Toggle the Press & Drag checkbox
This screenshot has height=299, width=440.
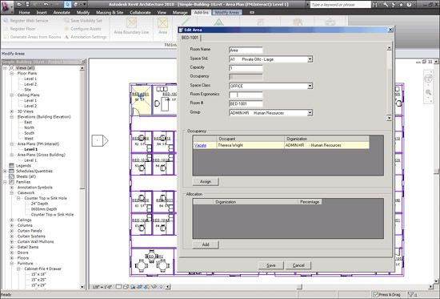376,294
